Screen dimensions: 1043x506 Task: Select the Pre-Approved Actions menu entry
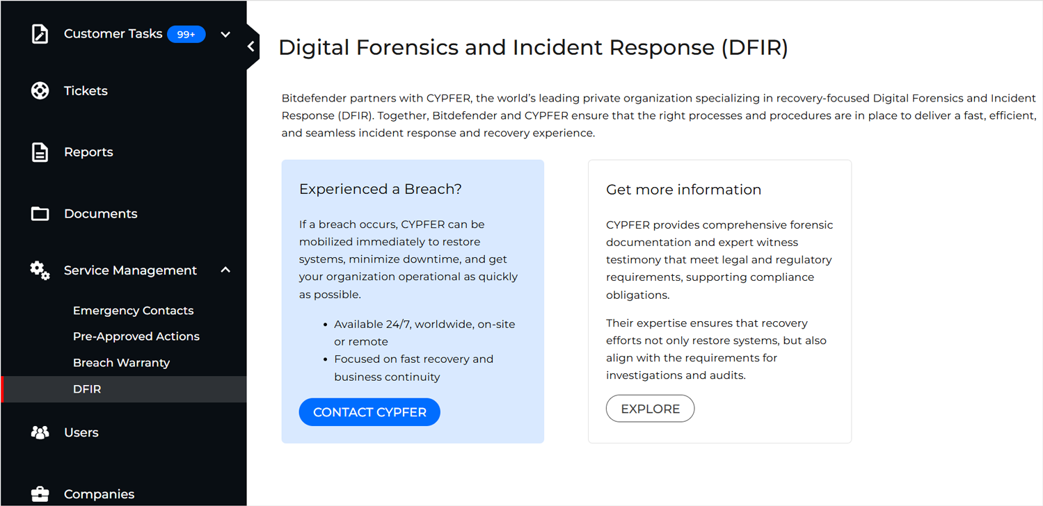[136, 336]
